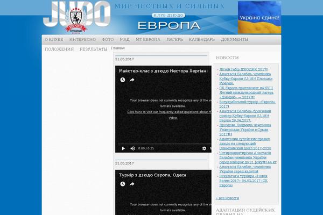323x215 pixels.
Task: Click title Майстер-клас з дзюдо Нестора Хергіані
Action: (163, 71)
